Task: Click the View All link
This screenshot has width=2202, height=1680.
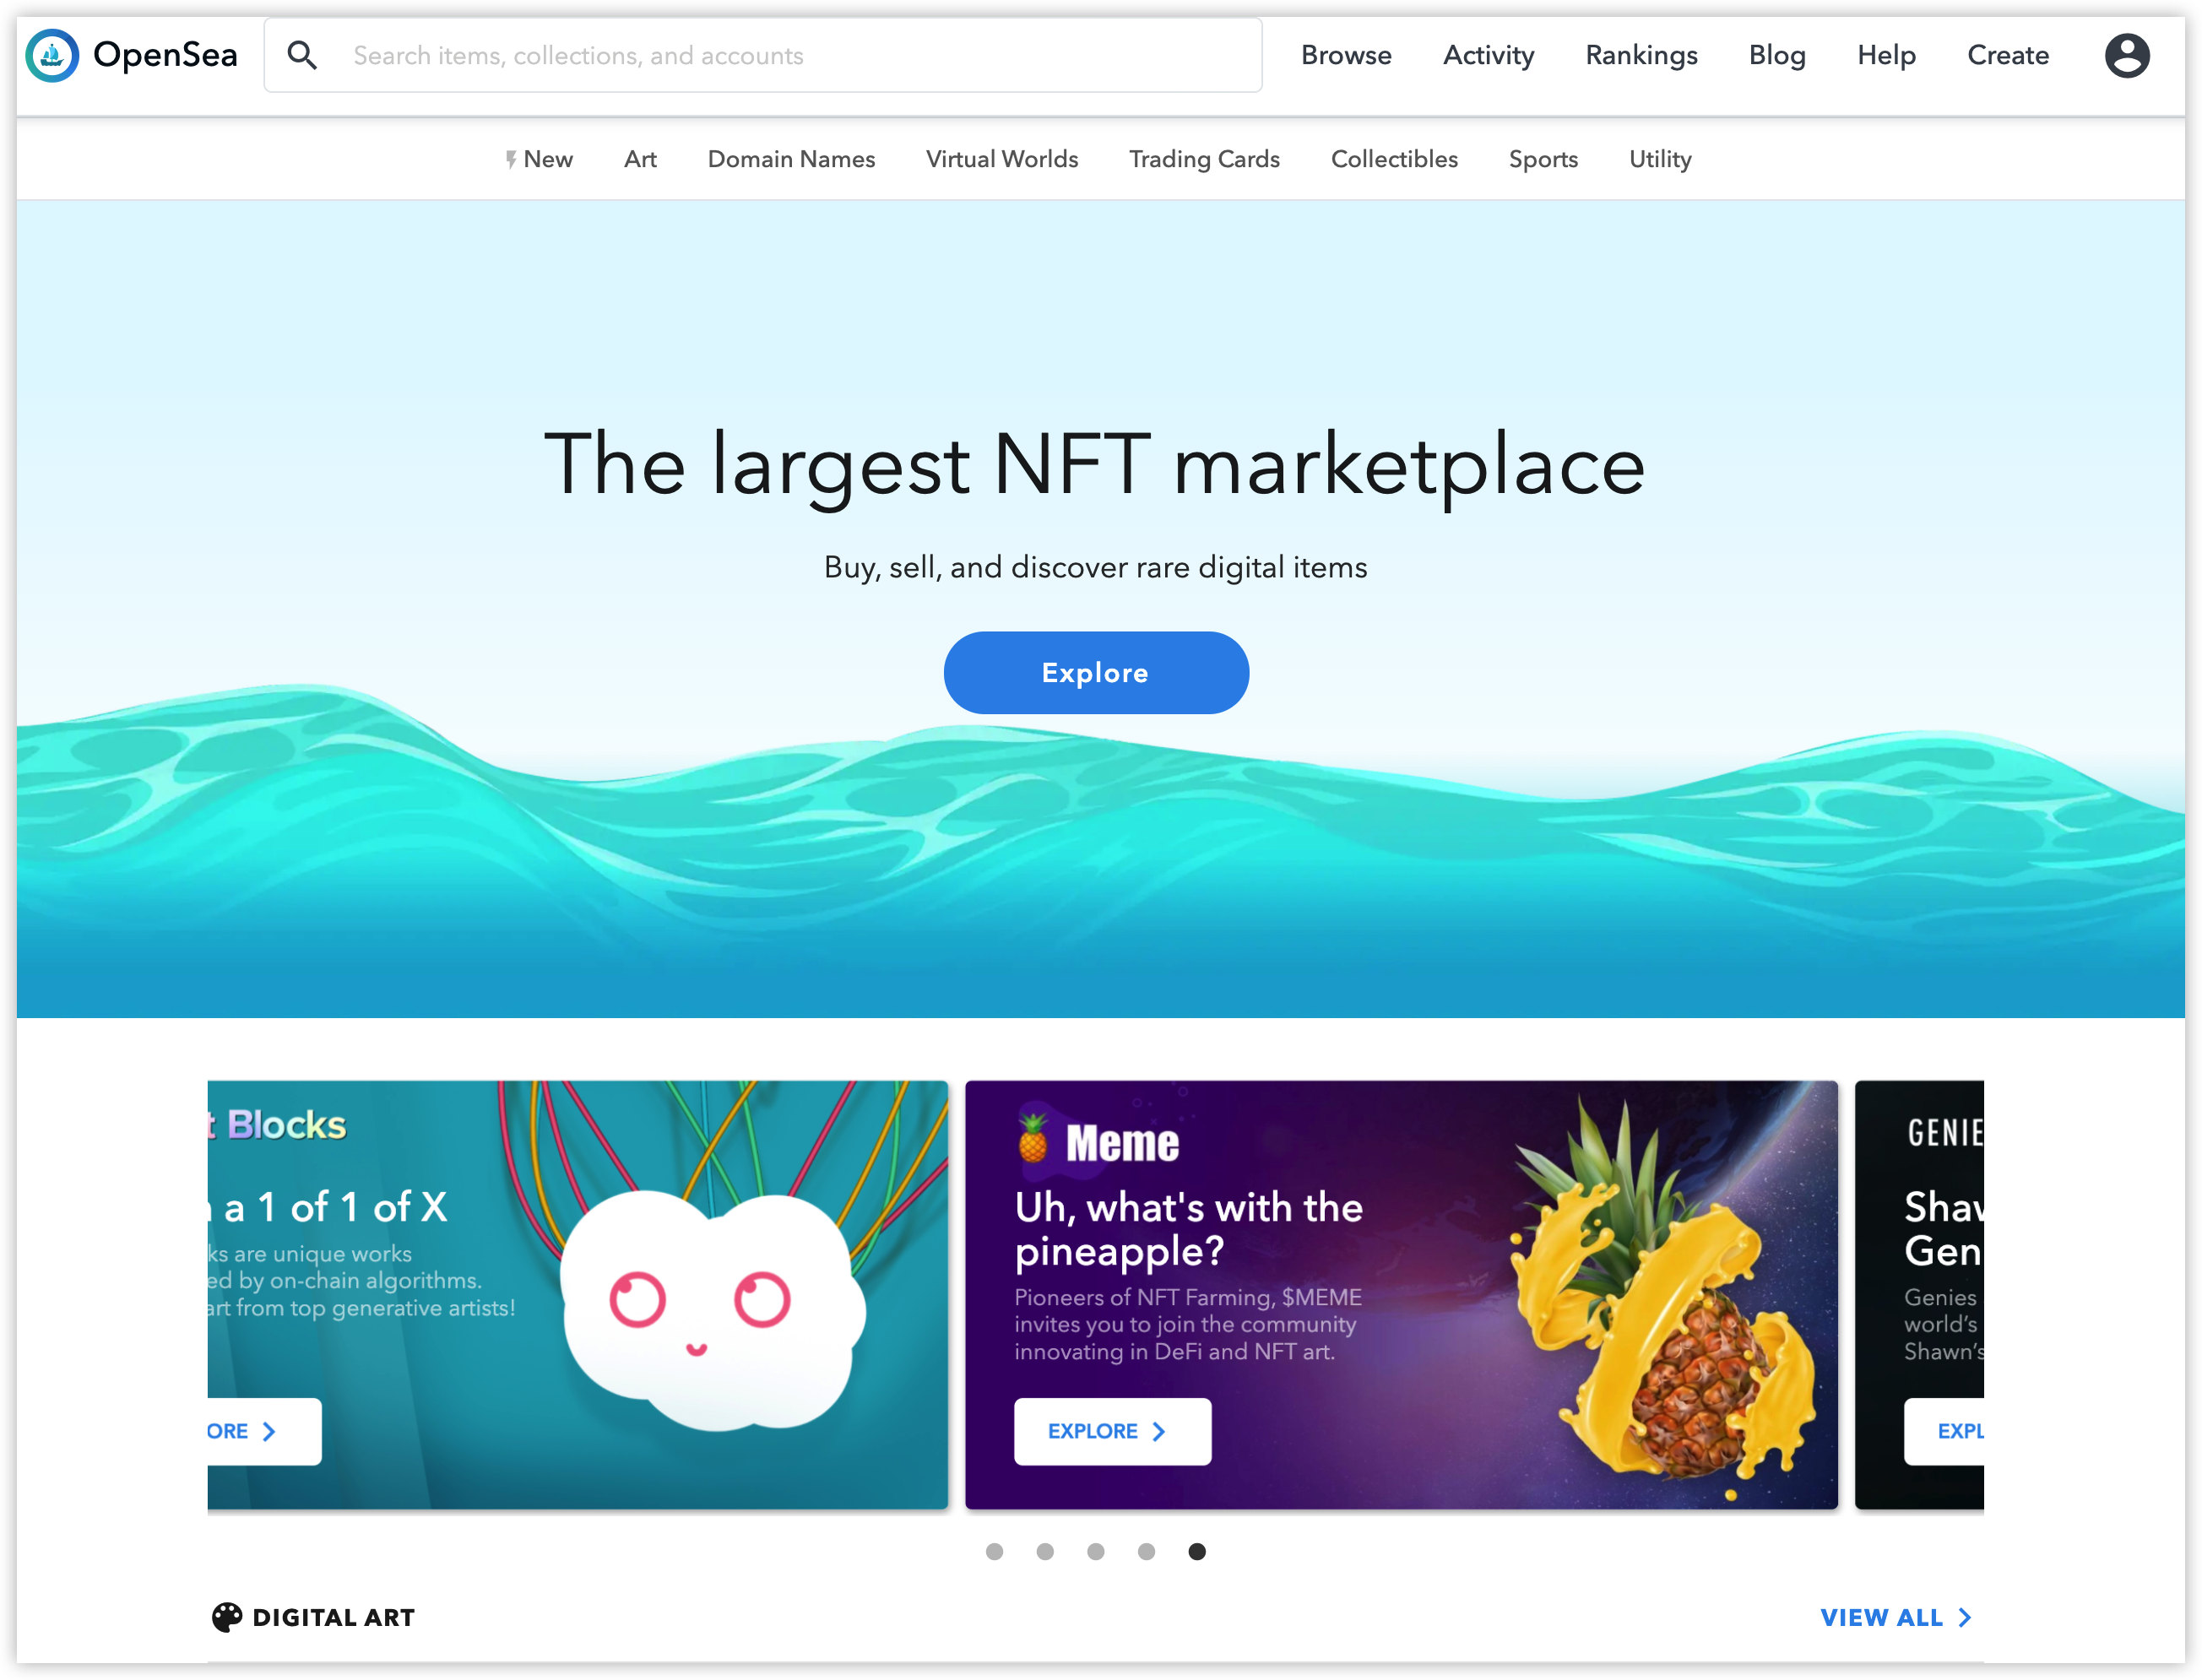Action: point(1895,1617)
